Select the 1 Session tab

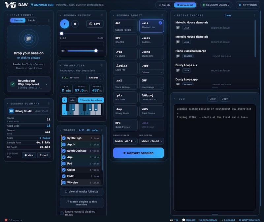18,20
